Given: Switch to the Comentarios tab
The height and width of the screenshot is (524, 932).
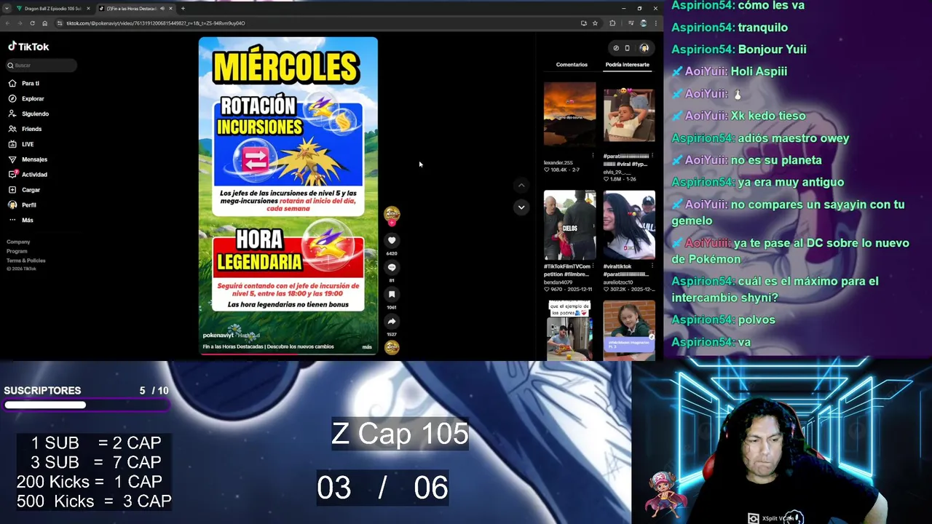Looking at the screenshot, I should coord(572,65).
